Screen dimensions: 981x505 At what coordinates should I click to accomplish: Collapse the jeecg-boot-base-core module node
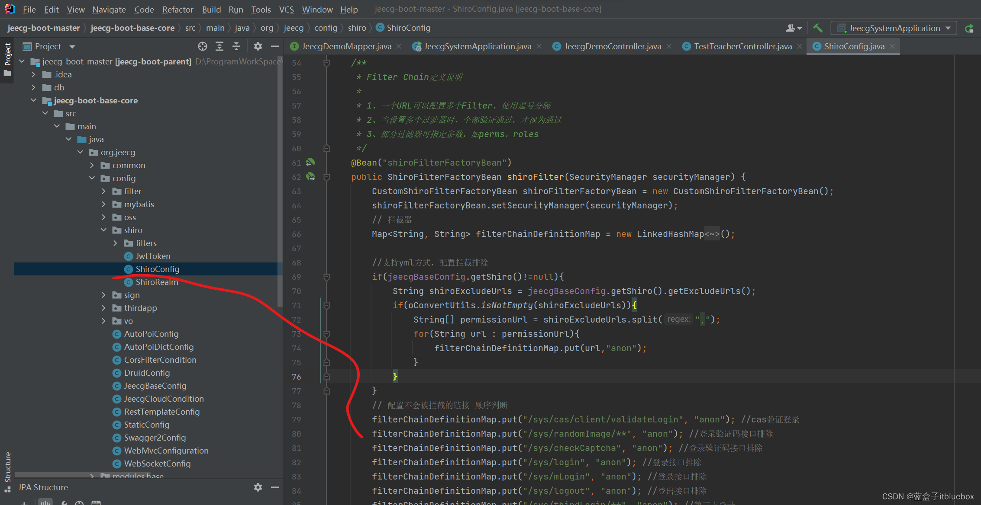click(34, 100)
